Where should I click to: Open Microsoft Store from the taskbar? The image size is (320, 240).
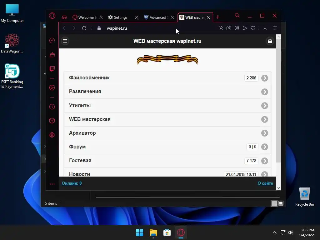pos(167,232)
